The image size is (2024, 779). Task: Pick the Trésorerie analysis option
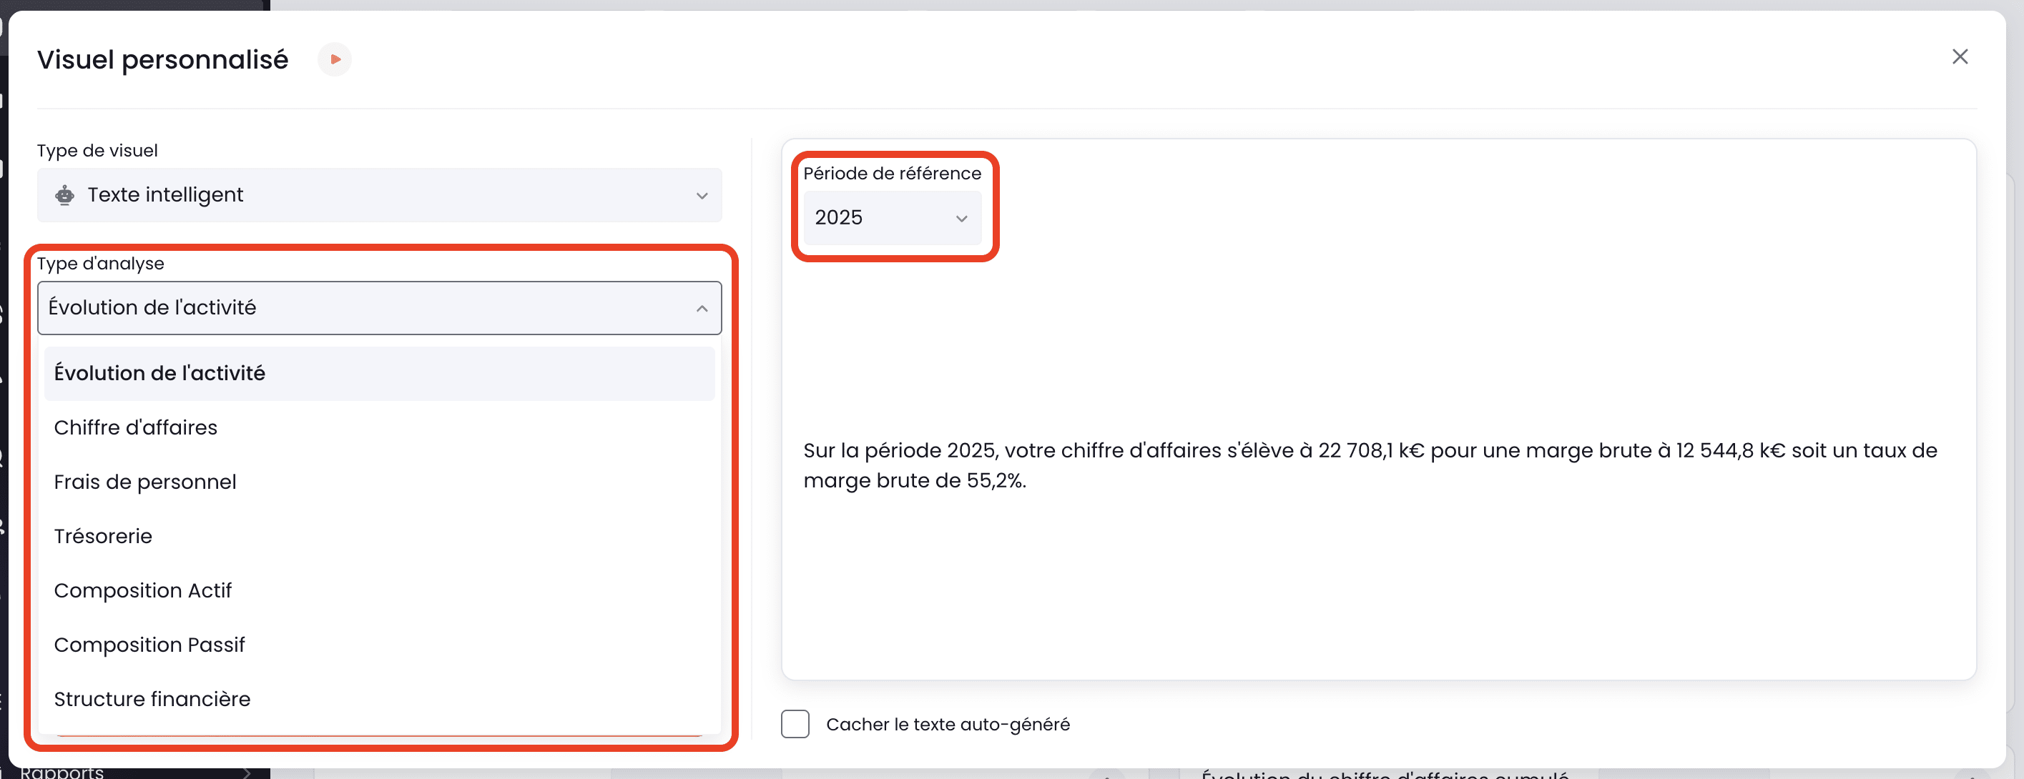(380, 535)
